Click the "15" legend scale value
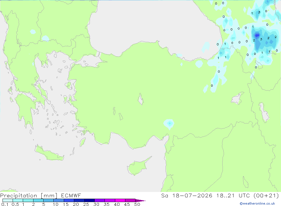The width and height of the screenshot is (281, 206). (x=66, y=204)
